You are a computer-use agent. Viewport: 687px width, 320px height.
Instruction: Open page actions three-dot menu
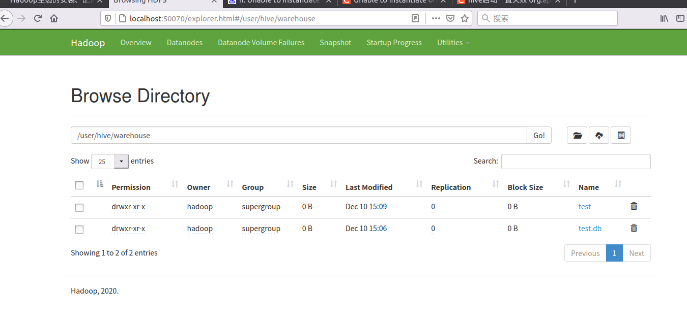tap(436, 18)
